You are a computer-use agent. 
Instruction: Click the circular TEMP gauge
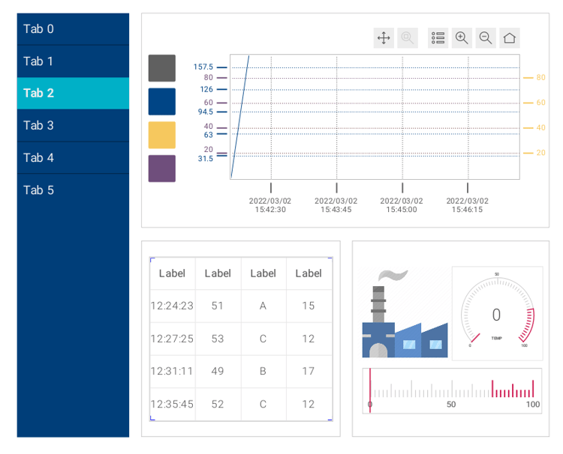tap(496, 313)
